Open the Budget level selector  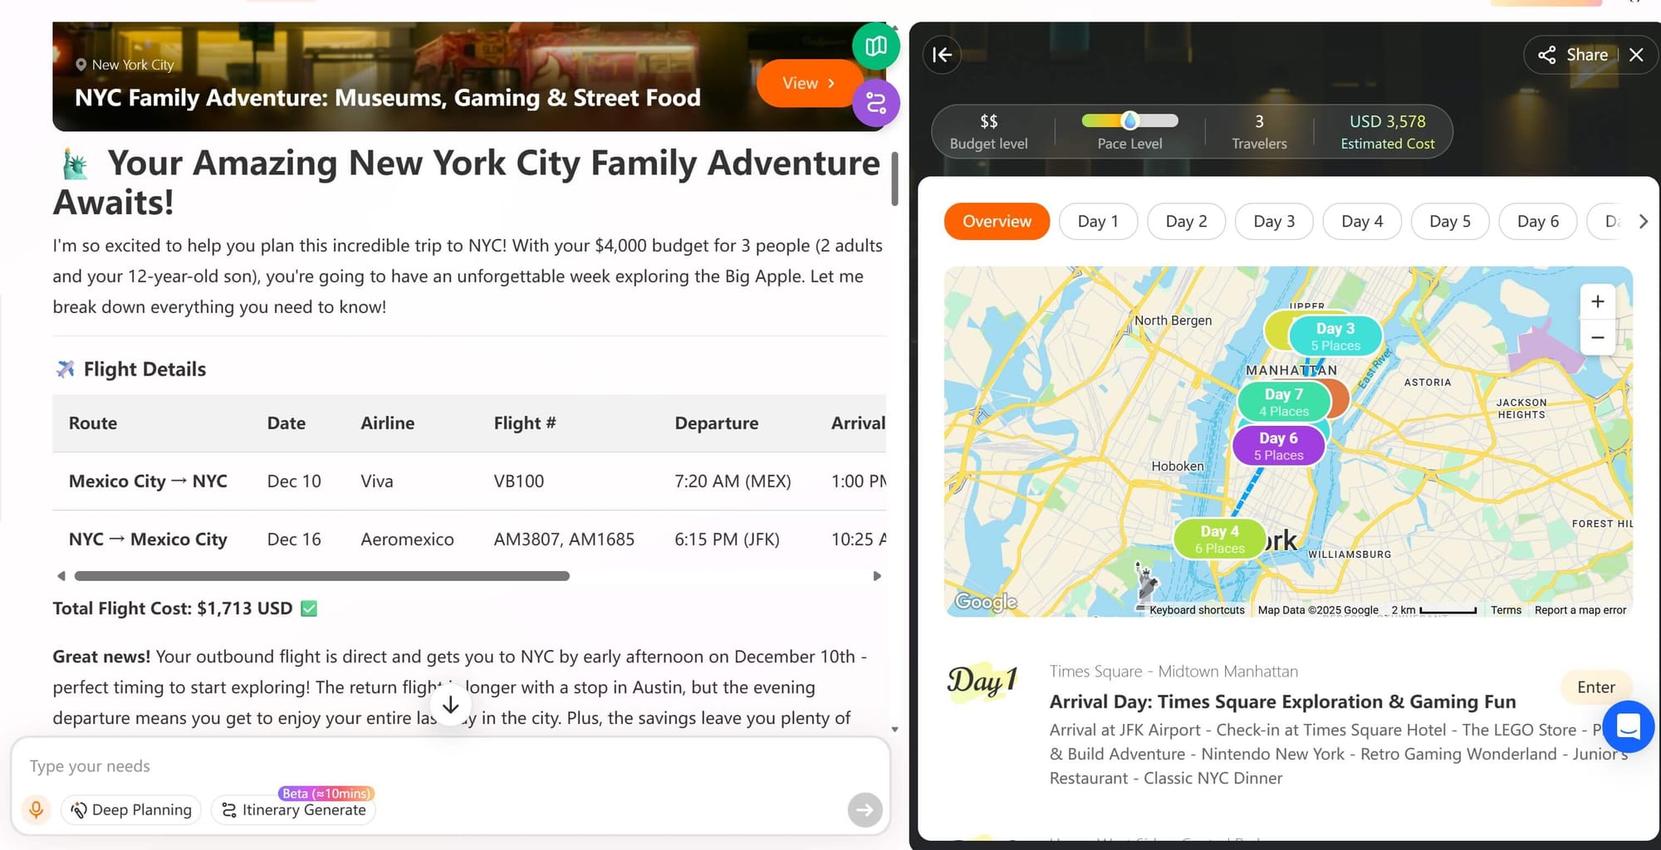click(988, 131)
